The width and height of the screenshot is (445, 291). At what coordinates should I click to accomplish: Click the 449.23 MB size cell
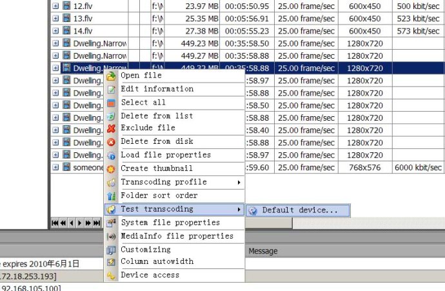tap(192, 43)
